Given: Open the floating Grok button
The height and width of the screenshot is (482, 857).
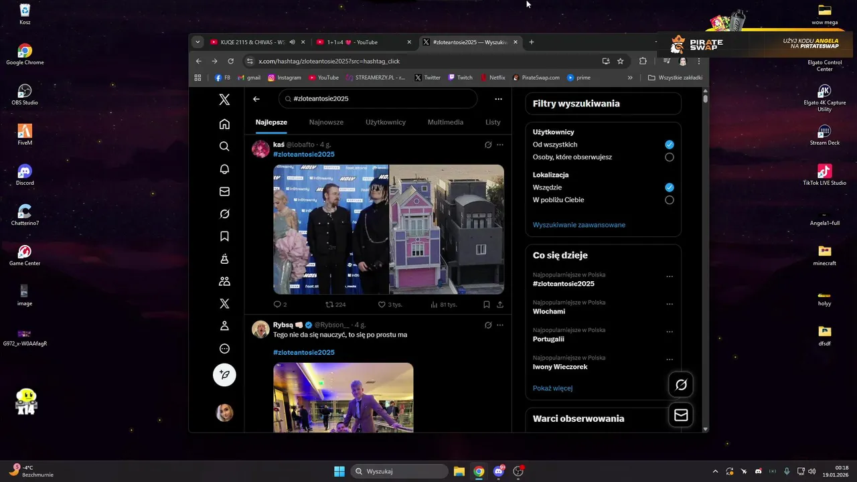Looking at the screenshot, I should pos(681,384).
